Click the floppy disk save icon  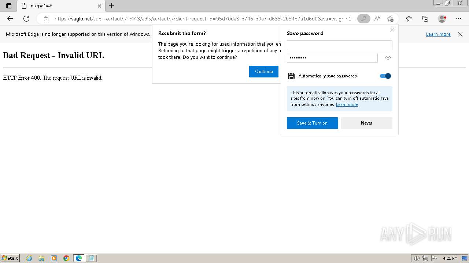pos(291,76)
